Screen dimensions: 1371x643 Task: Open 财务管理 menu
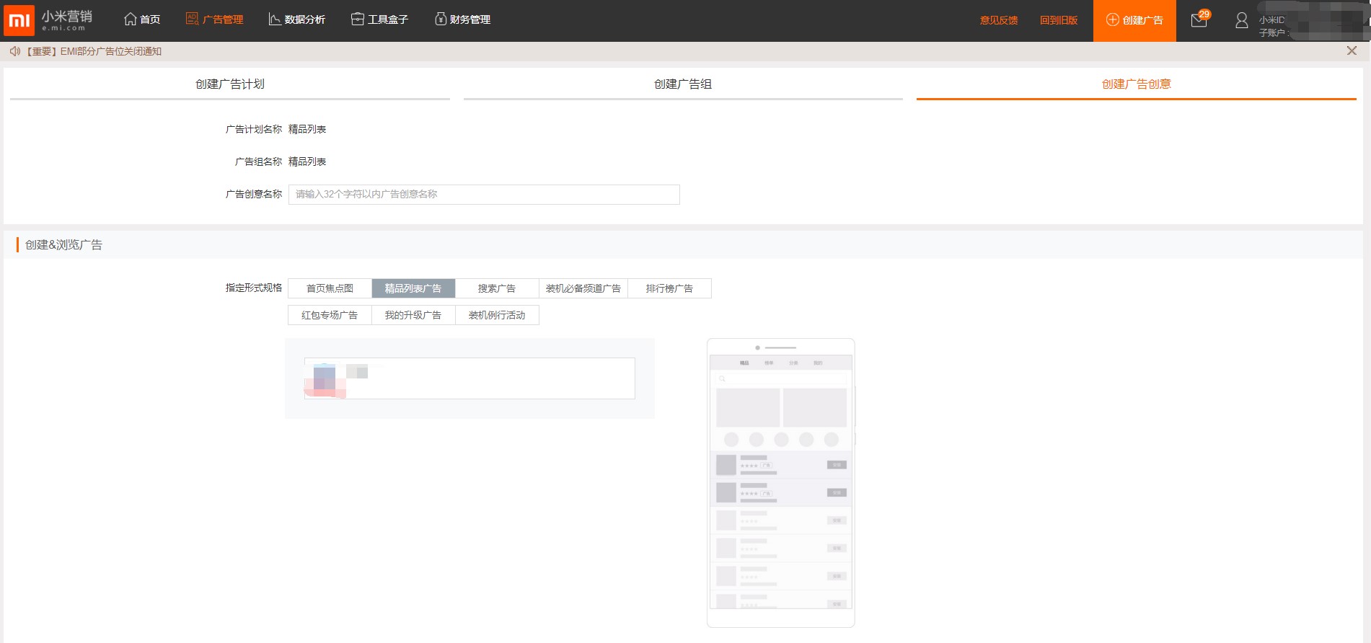click(462, 19)
